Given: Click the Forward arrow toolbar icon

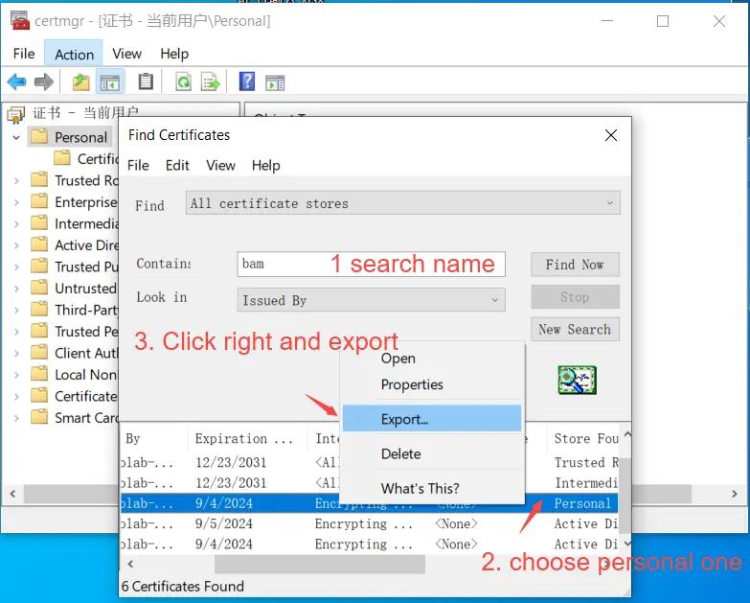Looking at the screenshot, I should tap(43, 81).
